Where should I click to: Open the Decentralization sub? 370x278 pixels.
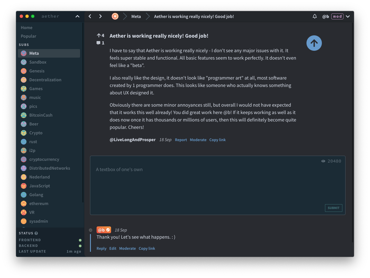45,80
